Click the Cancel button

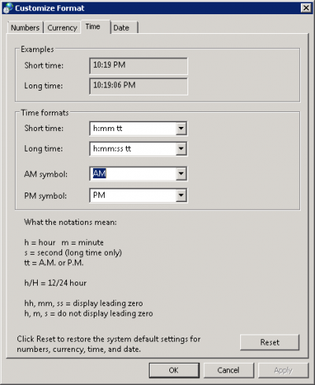pyautogui.click(x=228, y=370)
